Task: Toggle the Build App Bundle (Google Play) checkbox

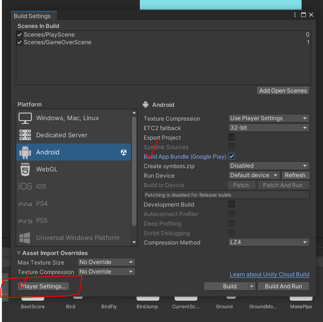Action: coord(232,156)
